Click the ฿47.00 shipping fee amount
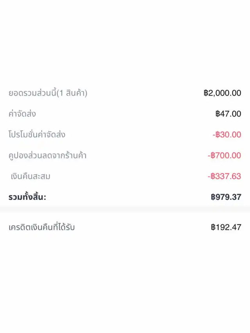 228,114
